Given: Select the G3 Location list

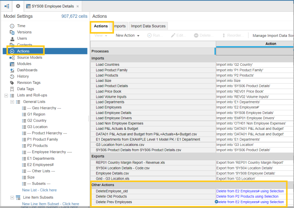Looking at the screenshot, I should (x=37, y=127).
